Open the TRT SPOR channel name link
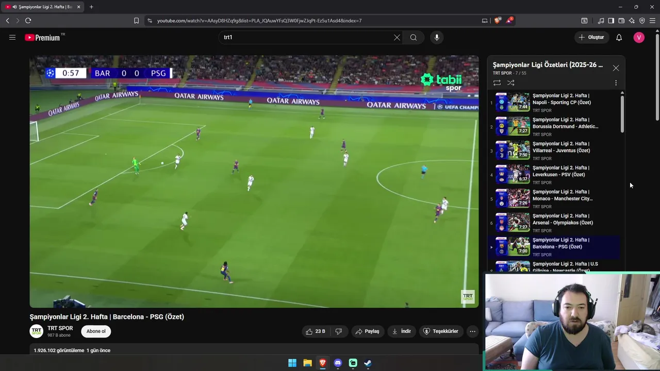 [x=60, y=328]
